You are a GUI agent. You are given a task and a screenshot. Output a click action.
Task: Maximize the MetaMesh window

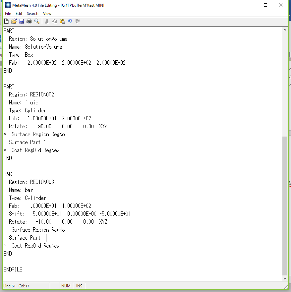(x=265, y=5)
